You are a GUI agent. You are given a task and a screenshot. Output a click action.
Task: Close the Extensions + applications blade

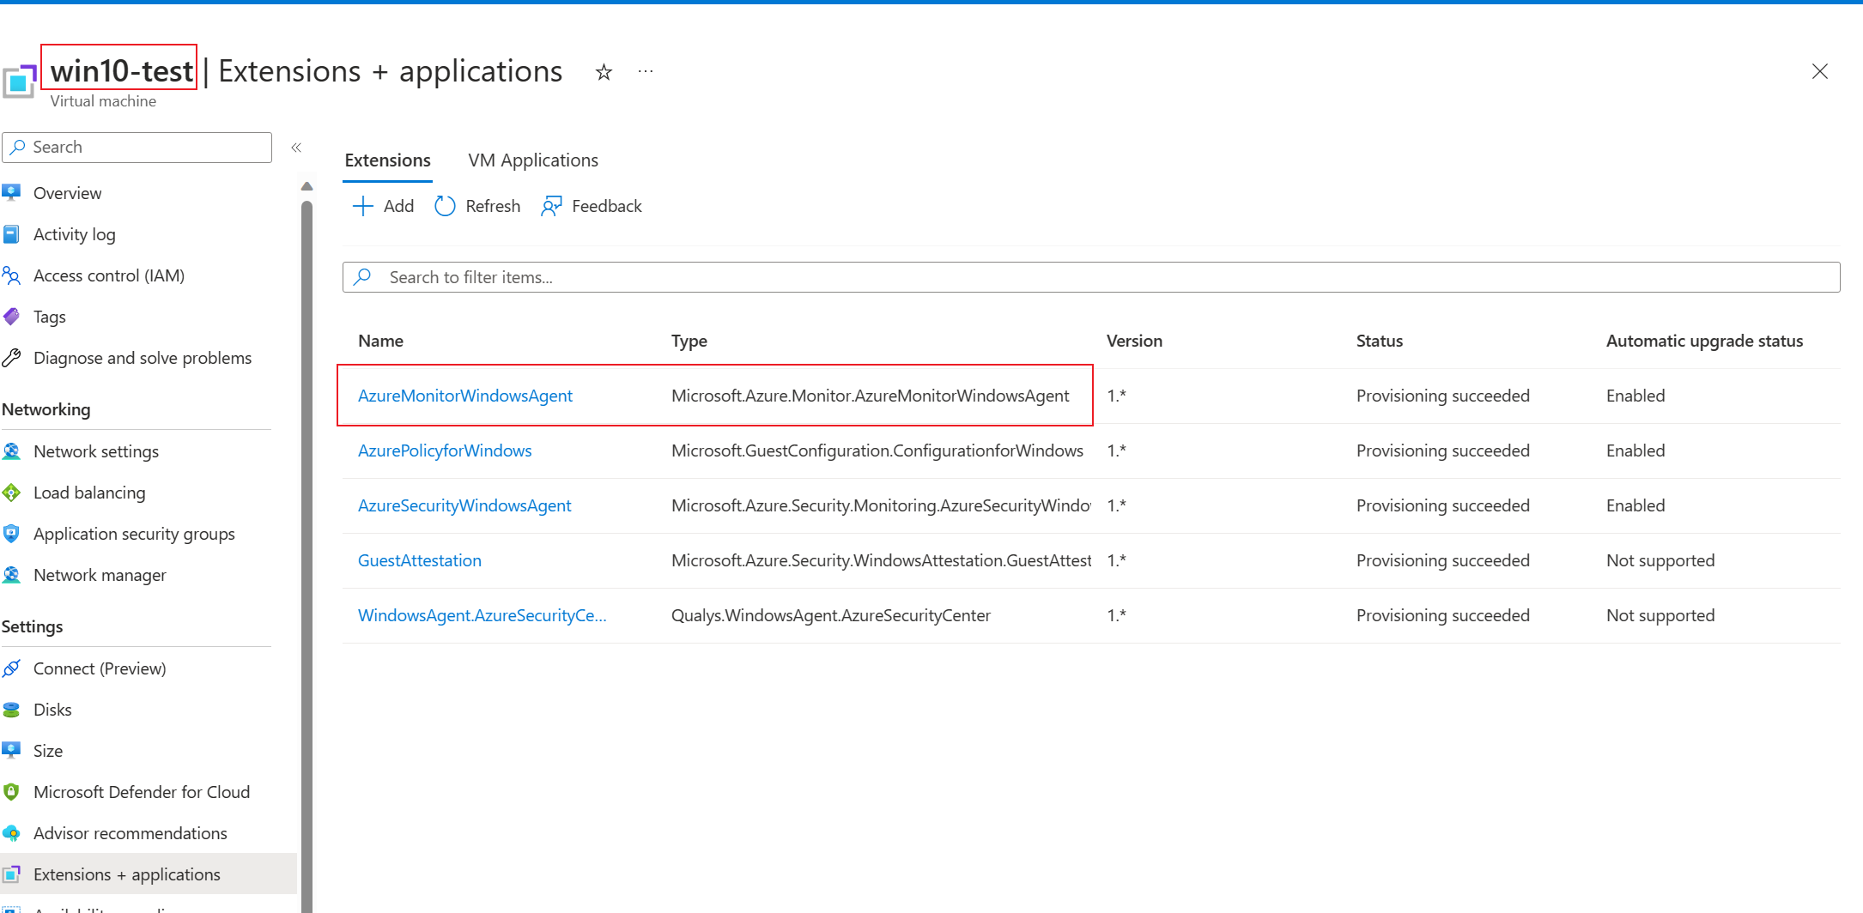pos(1819,71)
